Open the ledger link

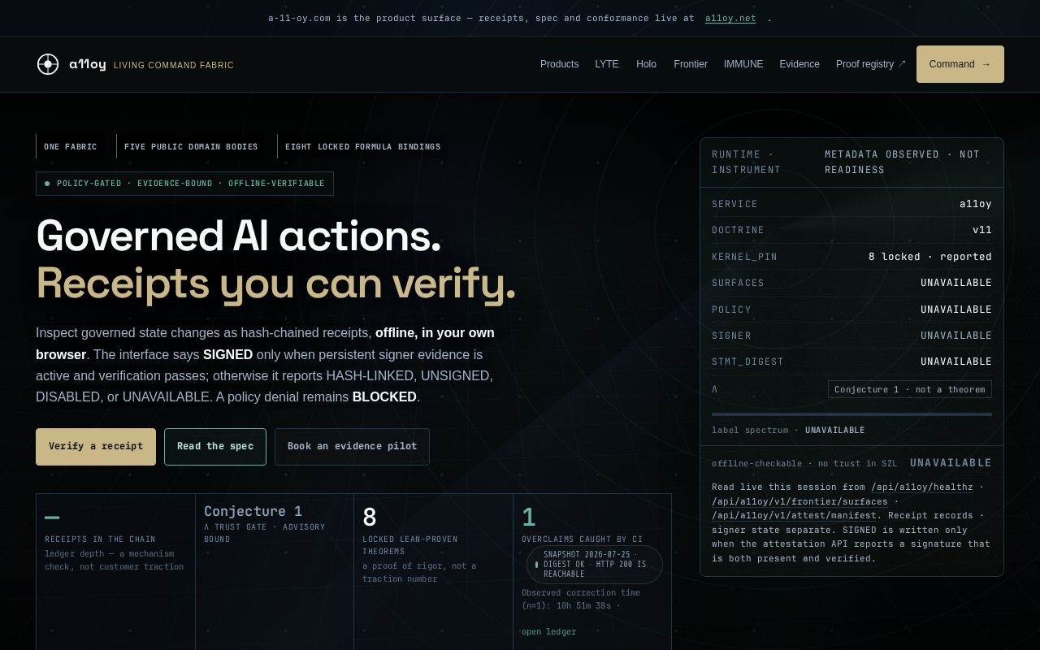548,632
